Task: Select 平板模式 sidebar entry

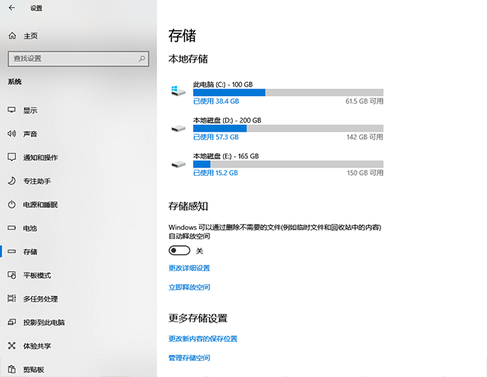Action: [x=37, y=276]
